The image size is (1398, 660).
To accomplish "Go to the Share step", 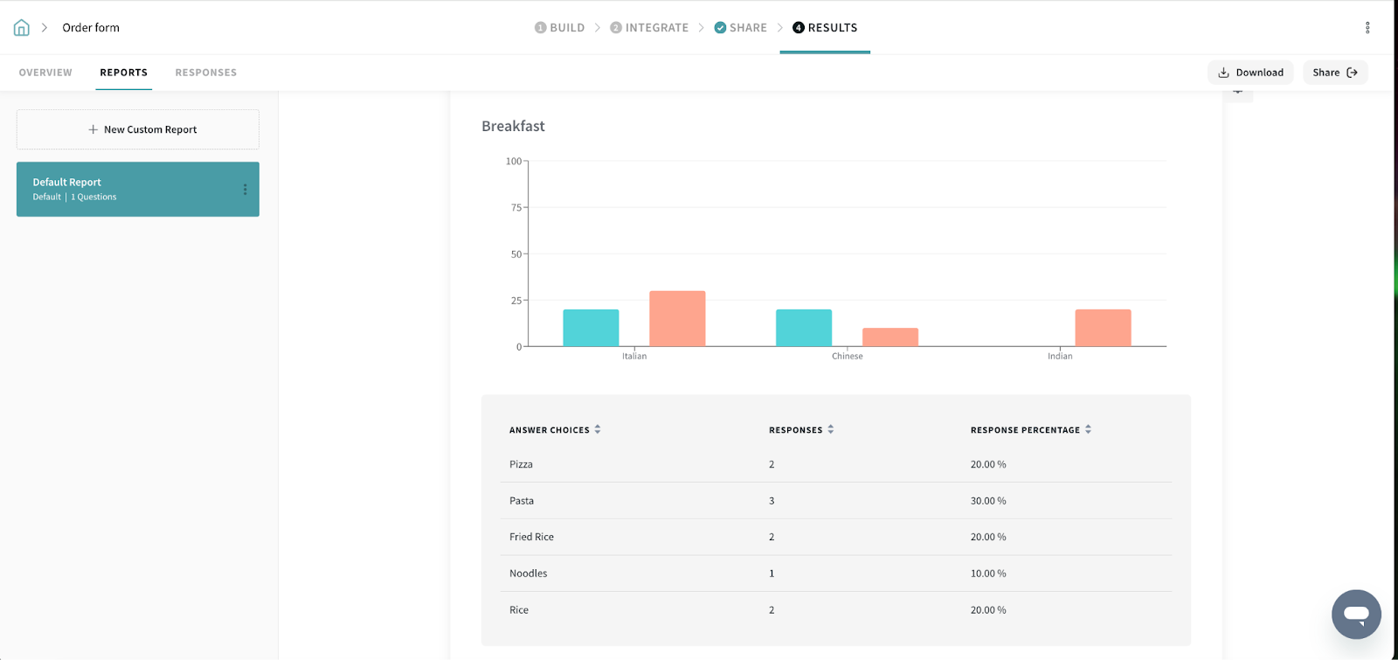I will point(740,28).
